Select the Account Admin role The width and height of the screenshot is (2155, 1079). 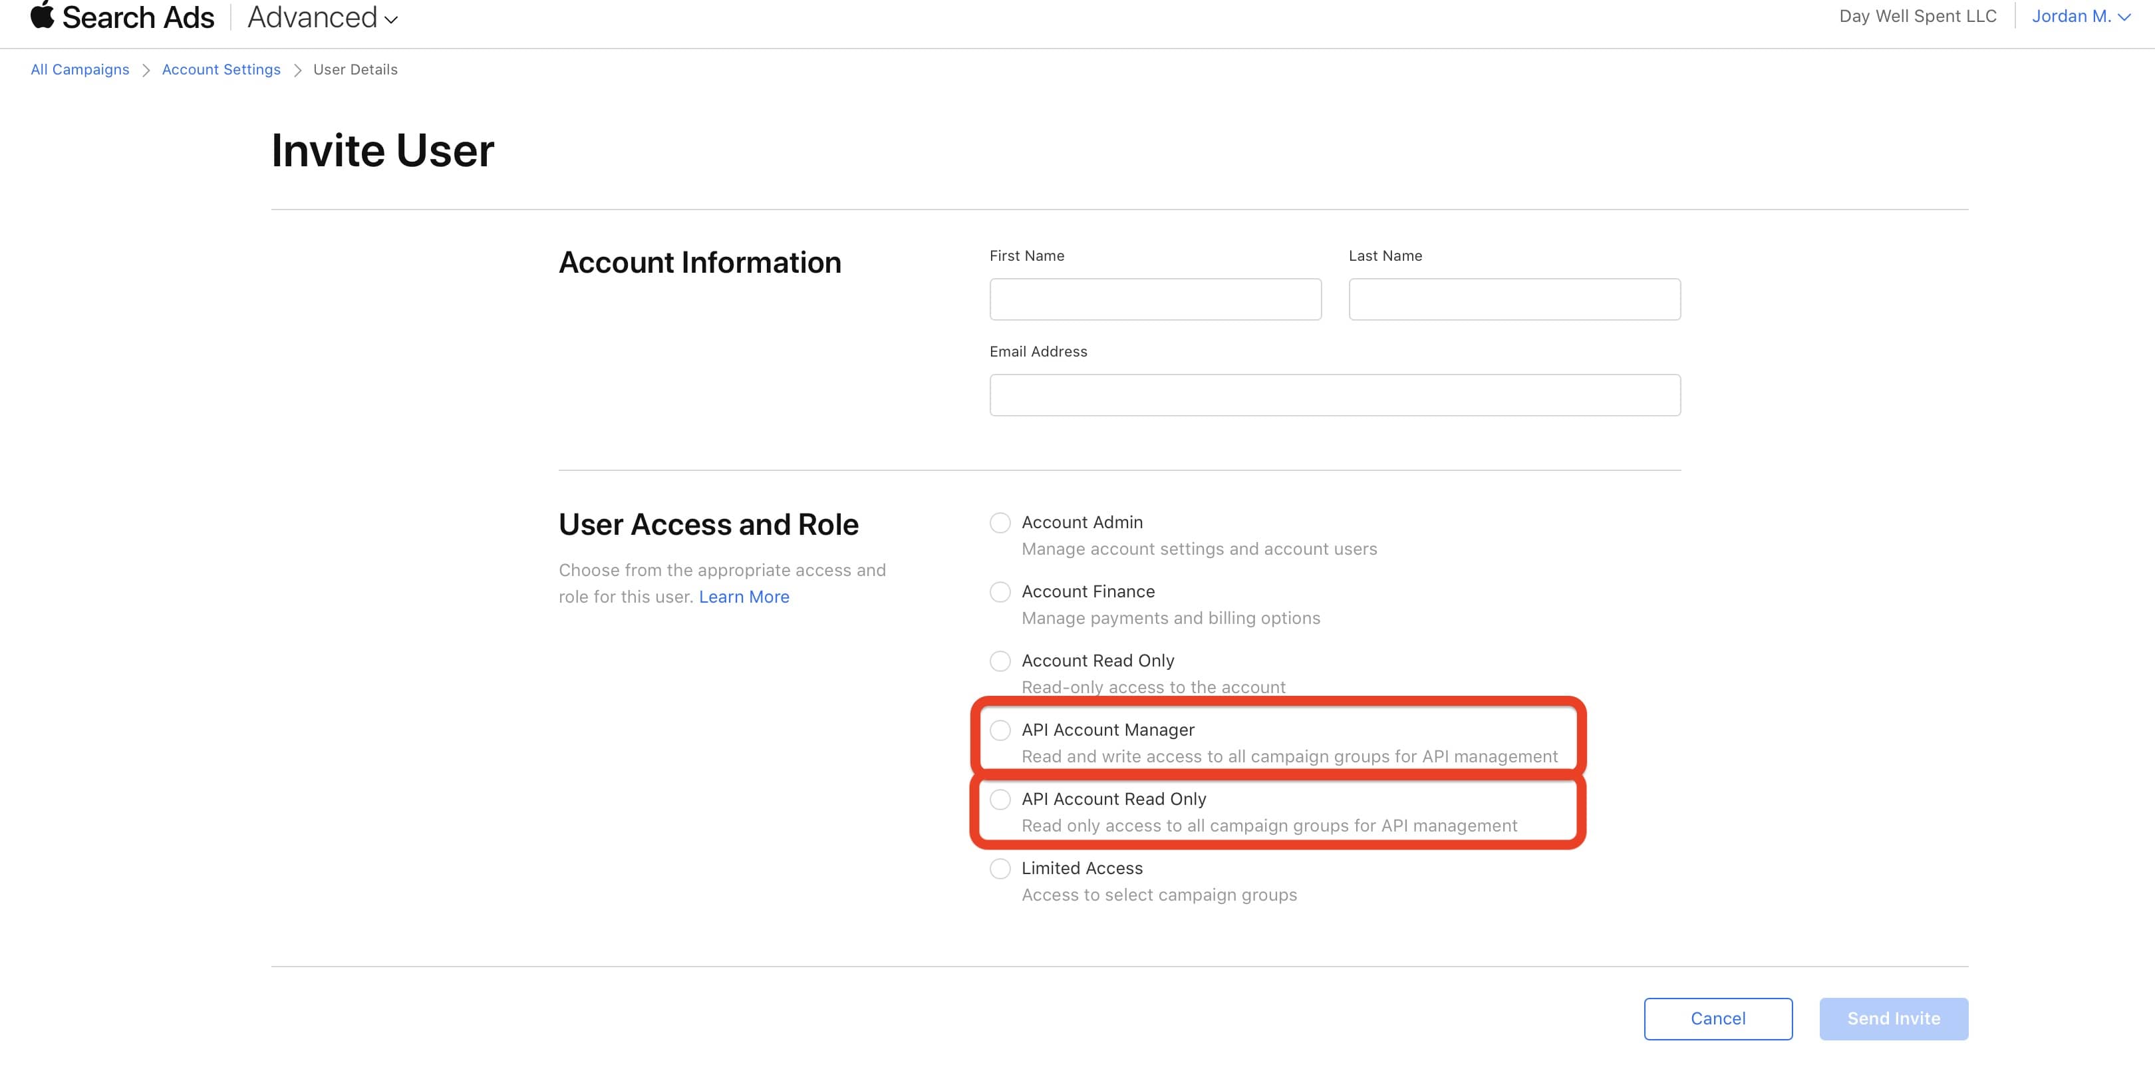1000,523
